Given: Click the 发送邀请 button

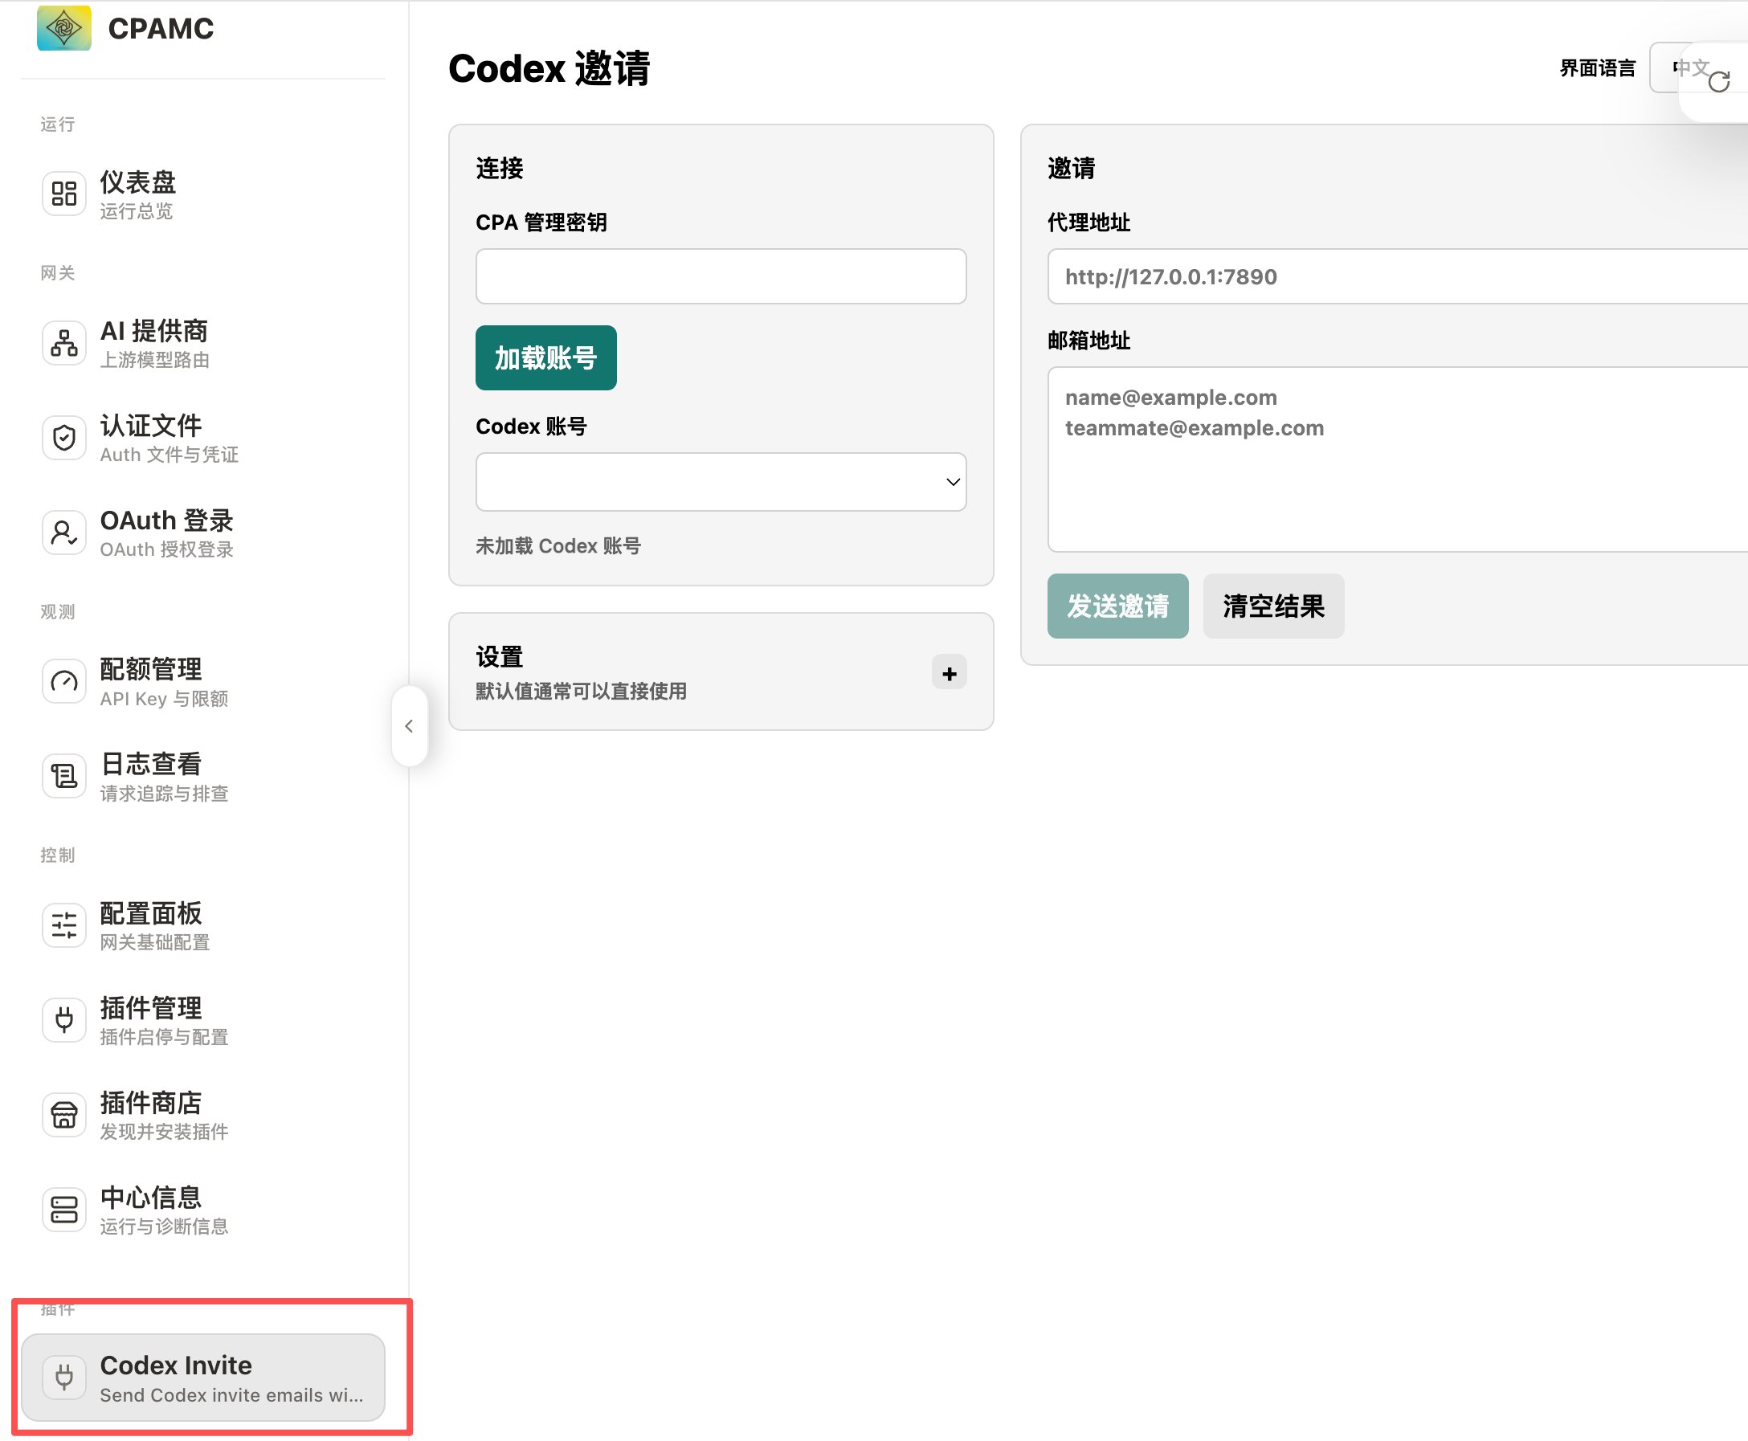Looking at the screenshot, I should pos(1117,606).
